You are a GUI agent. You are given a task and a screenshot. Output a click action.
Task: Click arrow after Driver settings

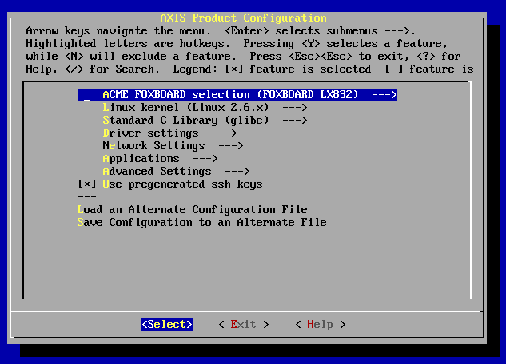click(x=225, y=133)
